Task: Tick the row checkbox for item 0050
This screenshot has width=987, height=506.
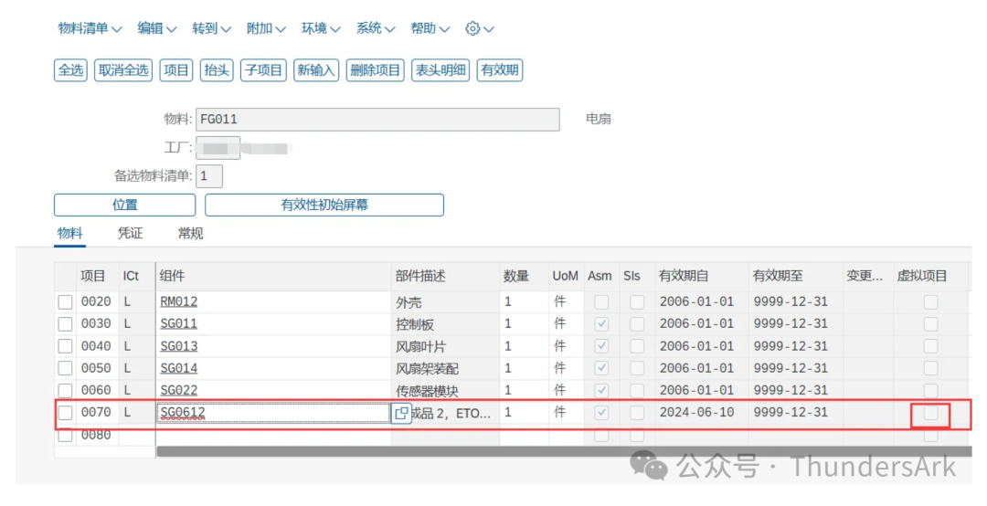Action: (x=66, y=369)
